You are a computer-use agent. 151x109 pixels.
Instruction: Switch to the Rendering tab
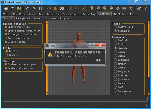point(89,14)
